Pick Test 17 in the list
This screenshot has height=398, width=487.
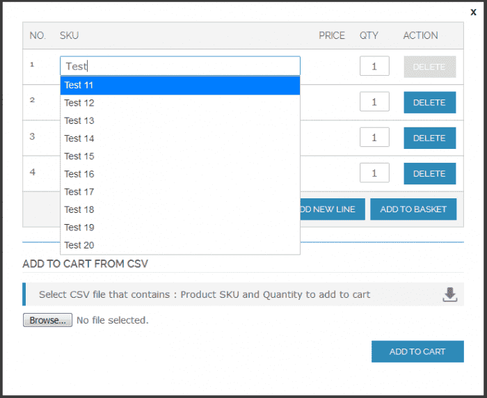point(179,191)
